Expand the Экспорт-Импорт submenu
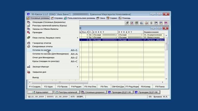This screenshot has height=111, width=198. pyautogui.click(x=53, y=67)
